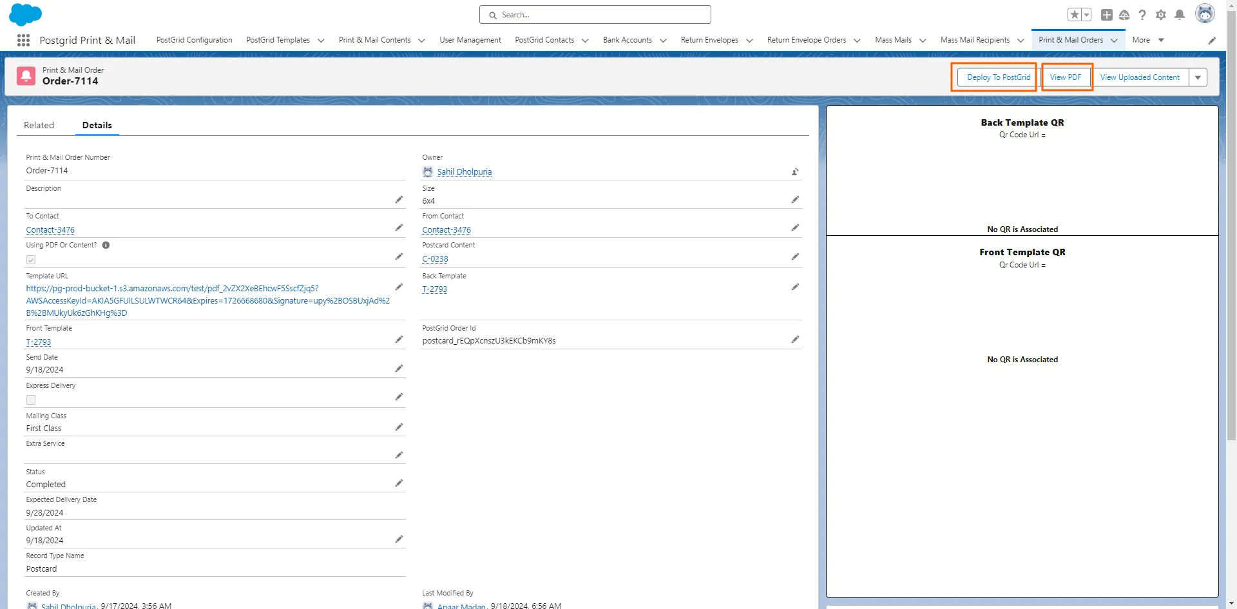Click the Help question mark icon
The image size is (1237, 609).
tap(1142, 15)
